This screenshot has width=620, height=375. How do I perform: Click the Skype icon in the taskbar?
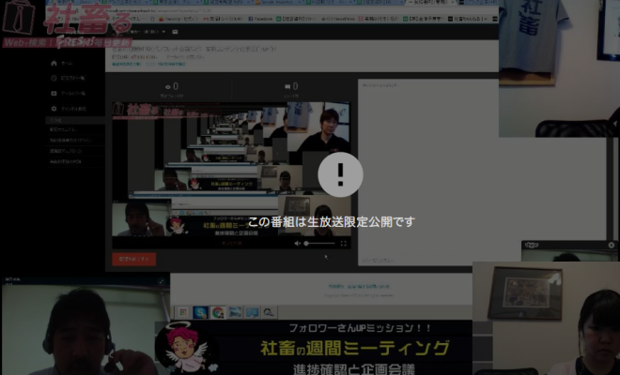(200, 312)
